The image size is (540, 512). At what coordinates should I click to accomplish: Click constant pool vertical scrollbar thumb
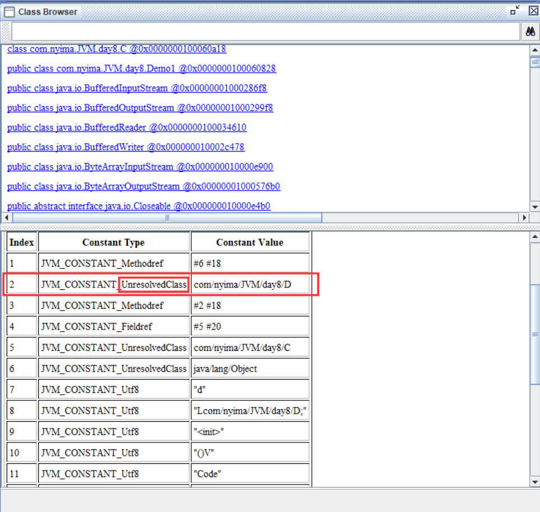535,335
